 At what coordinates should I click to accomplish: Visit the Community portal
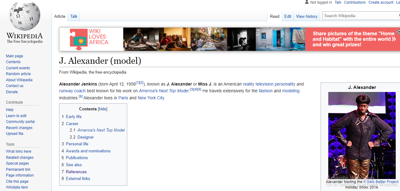point(21,122)
